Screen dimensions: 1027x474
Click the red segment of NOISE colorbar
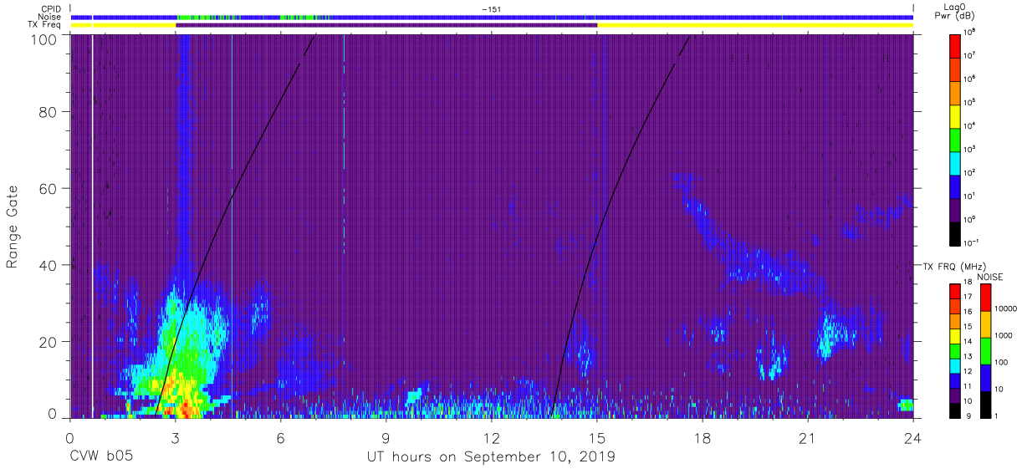(x=986, y=298)
